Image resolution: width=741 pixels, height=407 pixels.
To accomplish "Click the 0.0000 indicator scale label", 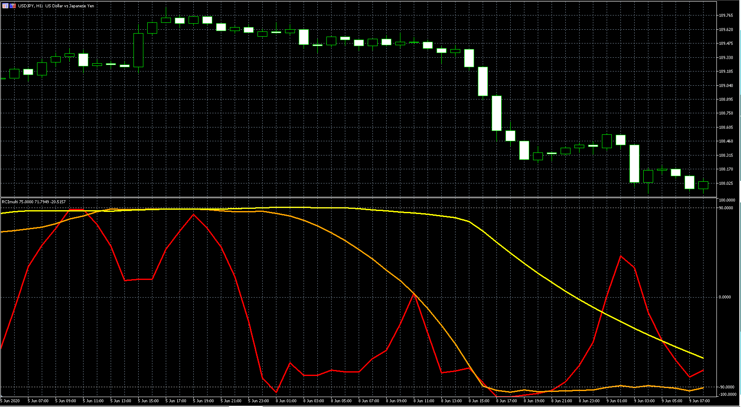I will coord(725,297).
